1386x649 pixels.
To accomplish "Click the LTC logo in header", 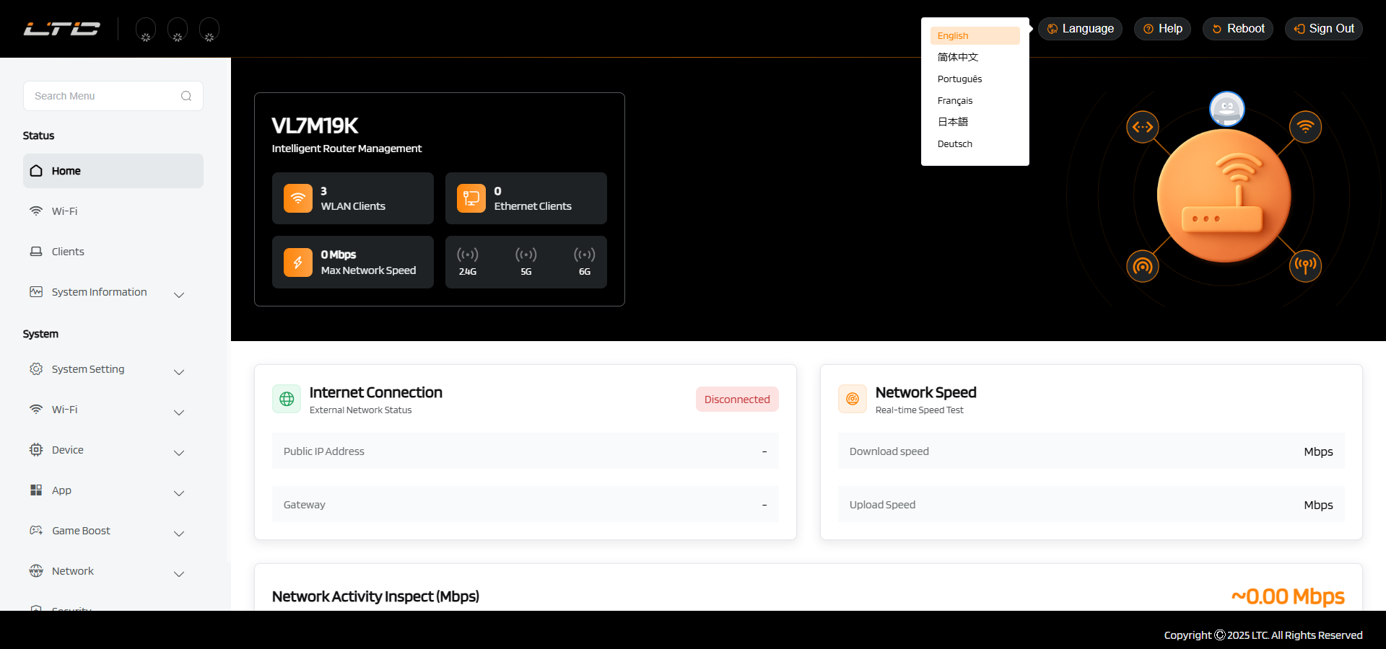I will click(62, 29).
